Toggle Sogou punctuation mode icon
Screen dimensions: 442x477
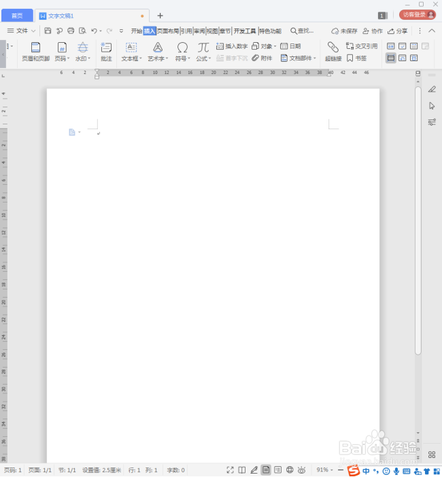[376, 471]
